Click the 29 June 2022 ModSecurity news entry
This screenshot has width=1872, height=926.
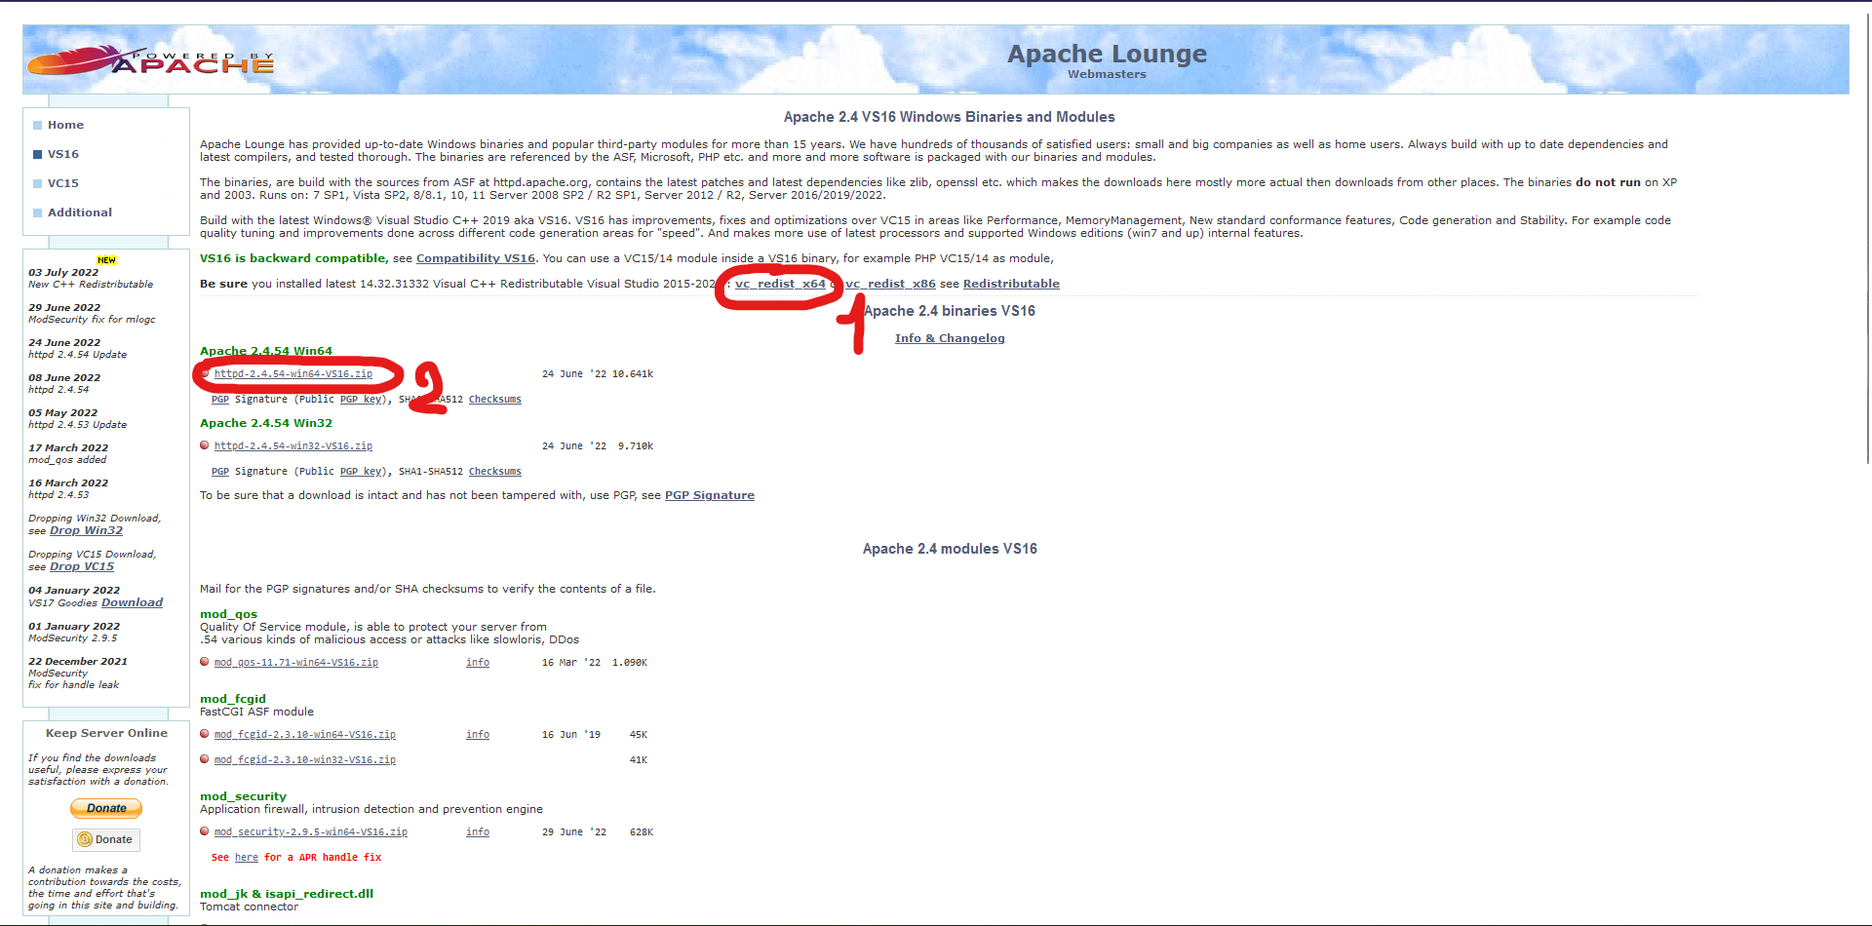point(92,314)
